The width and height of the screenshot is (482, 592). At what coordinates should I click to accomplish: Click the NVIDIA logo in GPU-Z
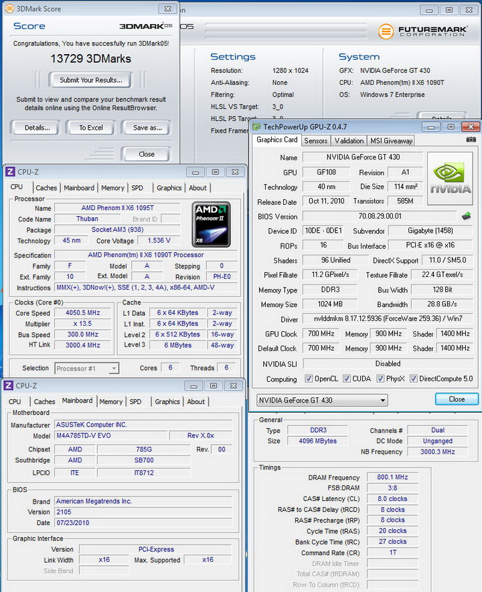coord(450,179)
